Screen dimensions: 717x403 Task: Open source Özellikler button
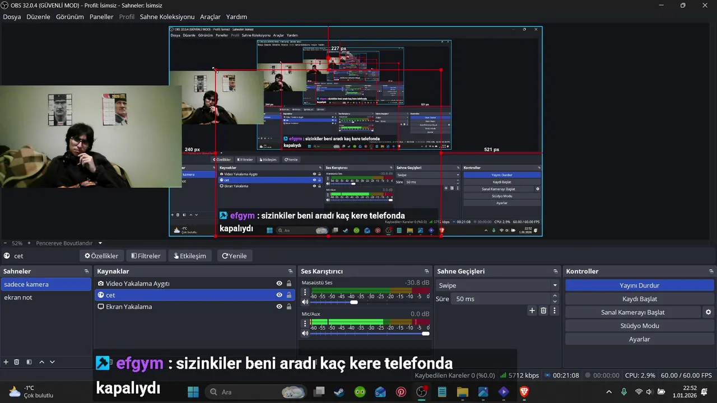coord(101,256)
